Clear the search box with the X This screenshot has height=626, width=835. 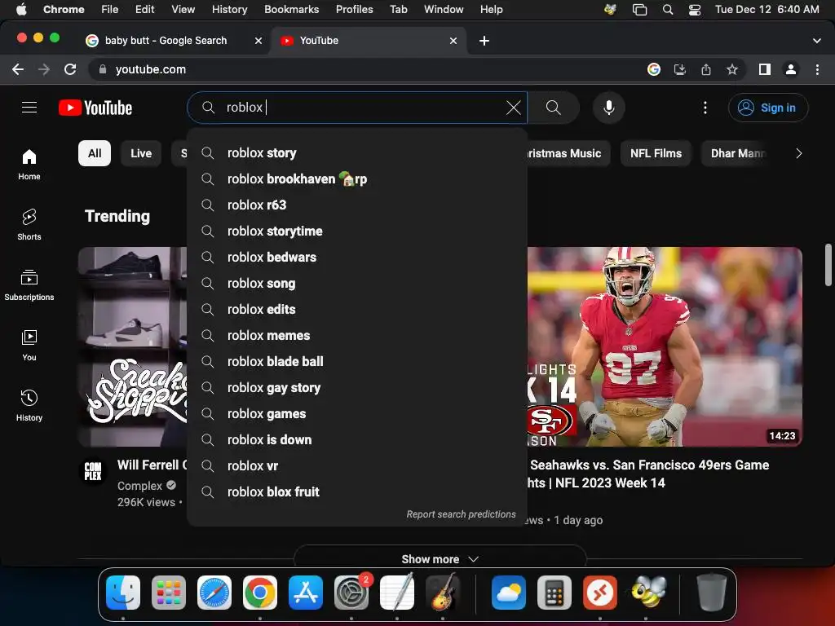click(x=514, y=108)
